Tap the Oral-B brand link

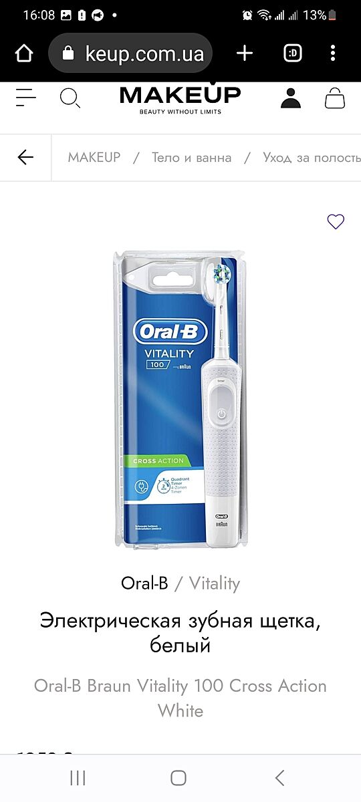pos(144,583)
